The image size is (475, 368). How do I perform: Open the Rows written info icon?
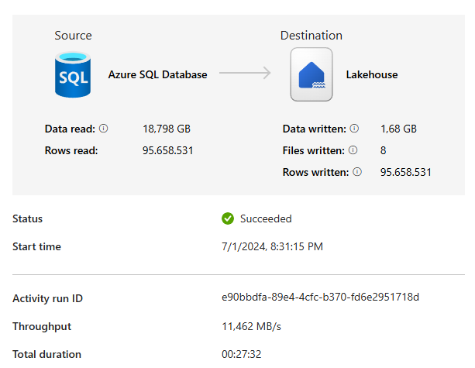(x=357, y=172)
